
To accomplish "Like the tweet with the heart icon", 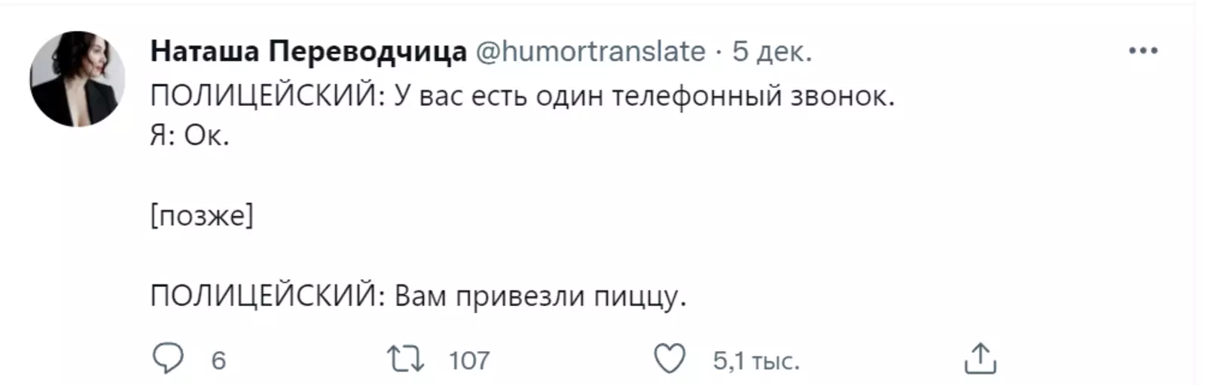I will pos(669,359).
